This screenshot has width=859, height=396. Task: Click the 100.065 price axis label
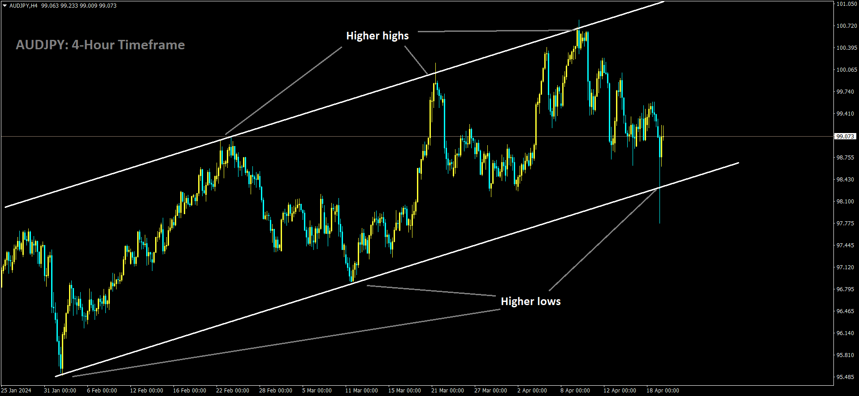coord(847,70)
